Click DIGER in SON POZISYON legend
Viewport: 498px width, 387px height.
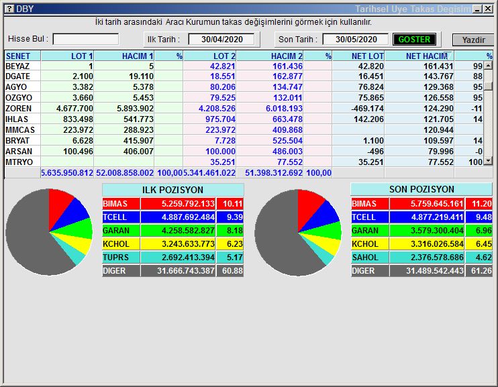370,271
